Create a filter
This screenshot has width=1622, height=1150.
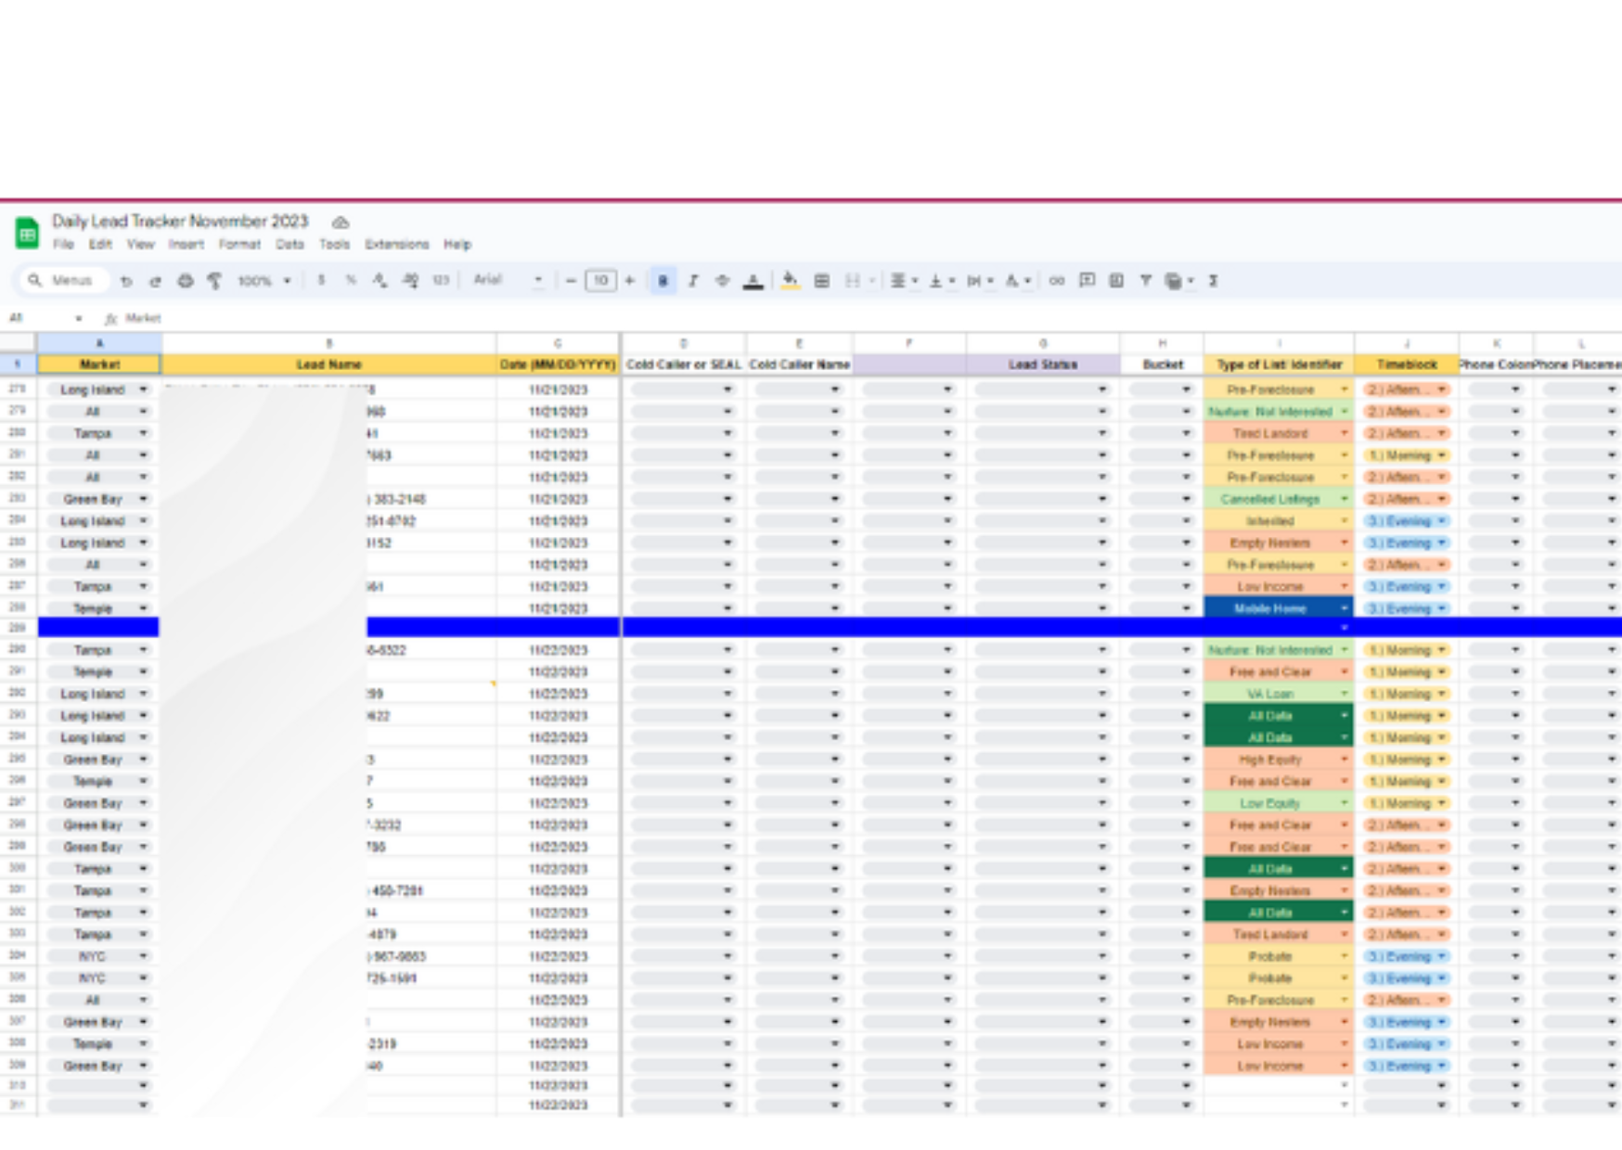(1146, 281)
